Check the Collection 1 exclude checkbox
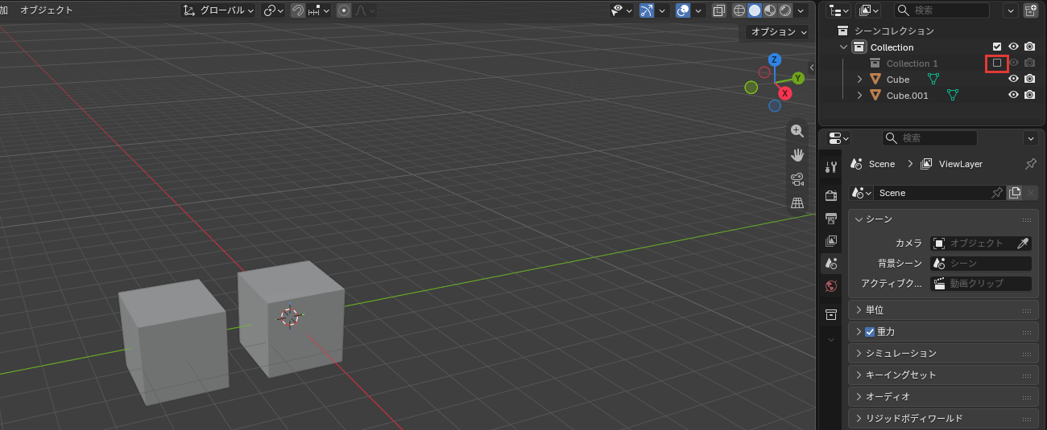This screenshot has height=430, width=1047. coord(997,63)
